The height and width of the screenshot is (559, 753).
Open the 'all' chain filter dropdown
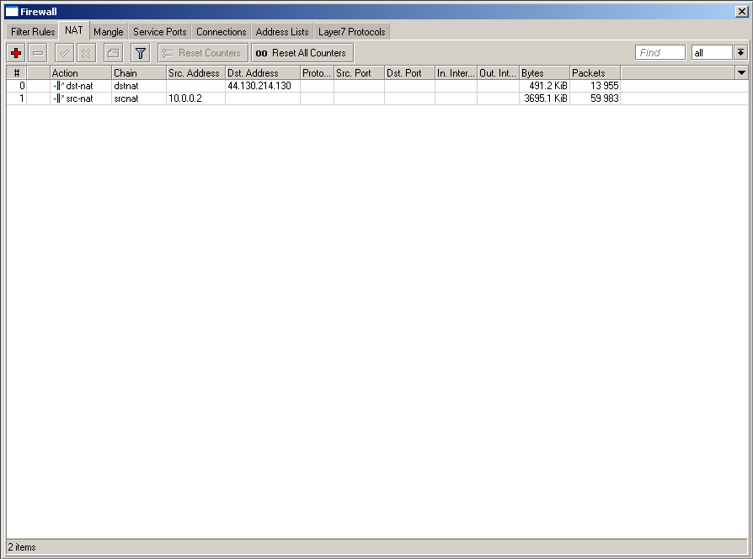740,53
